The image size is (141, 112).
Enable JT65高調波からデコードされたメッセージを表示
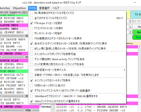(x=31, y=39)
